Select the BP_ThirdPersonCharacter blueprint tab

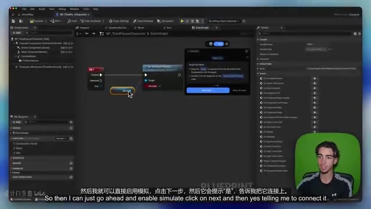[72, 15]
